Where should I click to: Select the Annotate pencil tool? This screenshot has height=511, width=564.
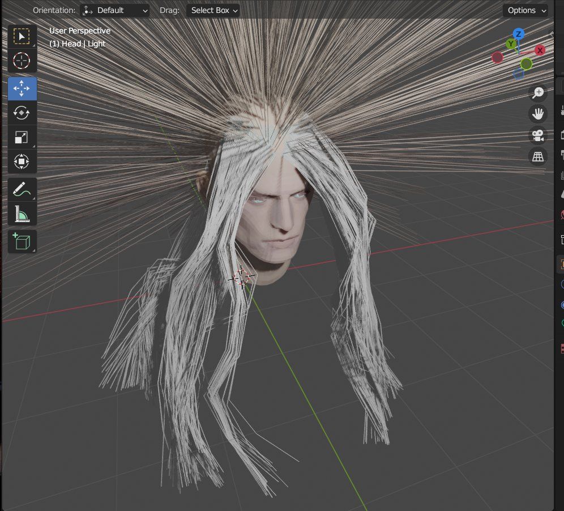tap(22, 189)
